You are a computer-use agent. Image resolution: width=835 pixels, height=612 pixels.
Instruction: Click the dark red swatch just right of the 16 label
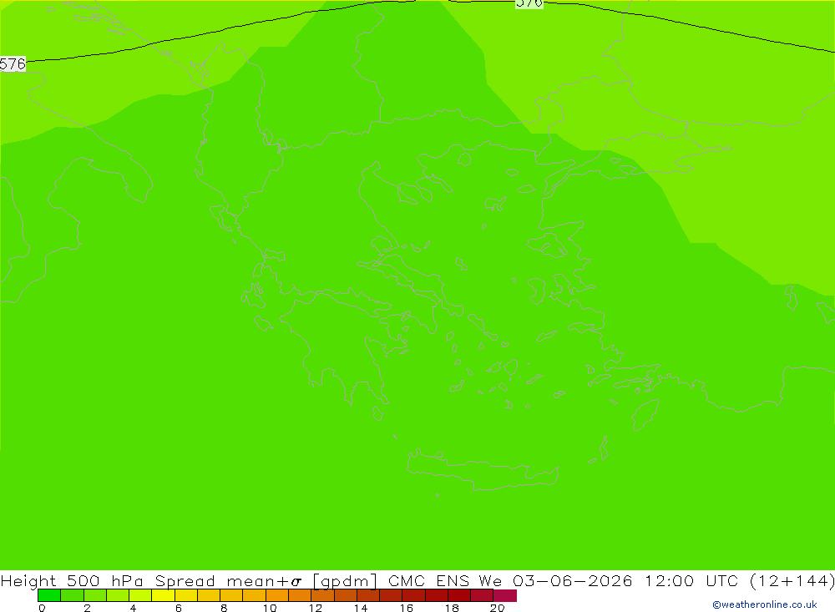(x=413, y=595)
